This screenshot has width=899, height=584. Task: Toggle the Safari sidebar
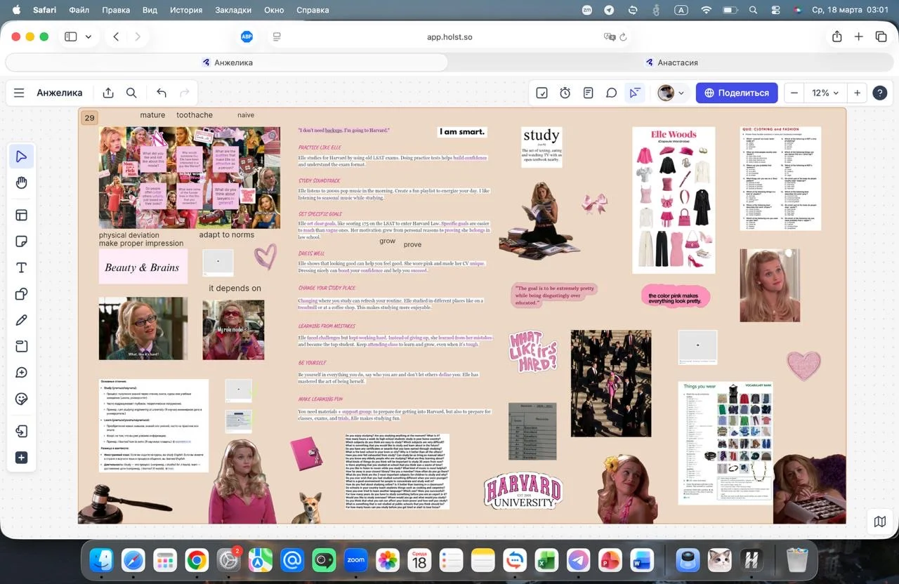click(x=71, y=36)
